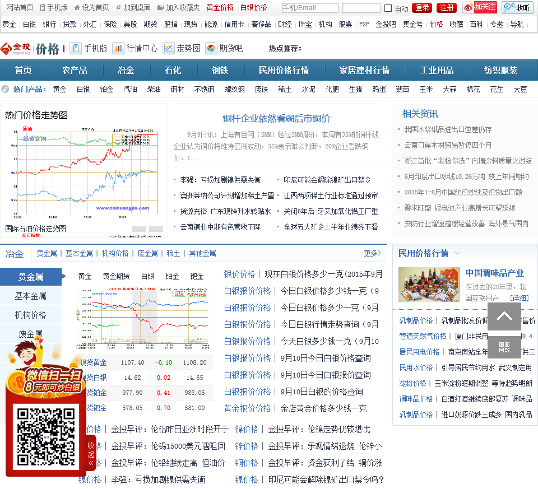Focus the password input field
Image resolution: width=538 pixels, height=489 pixels.
[361, 7]
